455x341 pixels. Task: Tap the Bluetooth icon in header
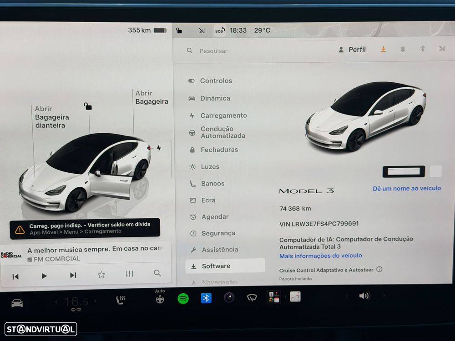423,49
